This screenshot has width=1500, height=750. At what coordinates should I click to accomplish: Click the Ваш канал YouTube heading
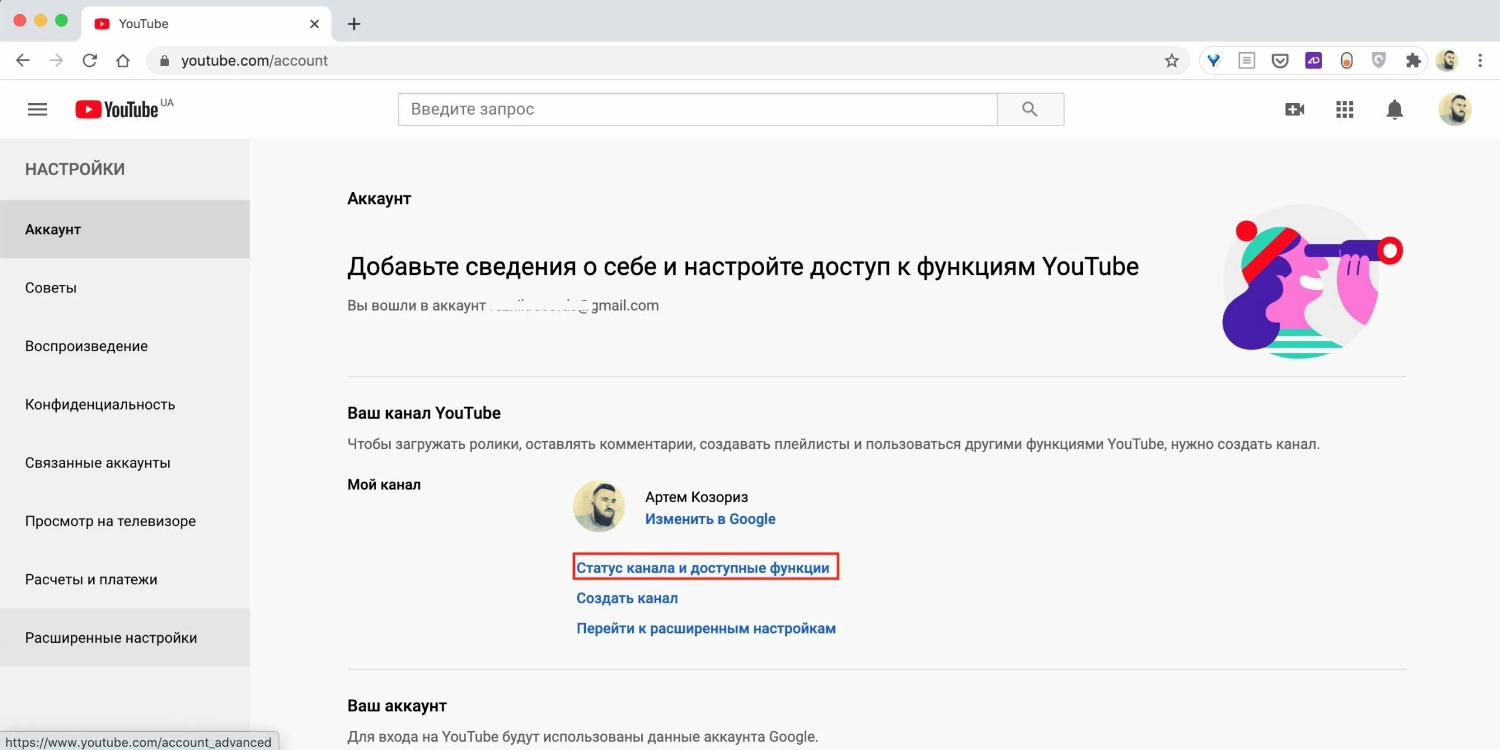[424, 412]
